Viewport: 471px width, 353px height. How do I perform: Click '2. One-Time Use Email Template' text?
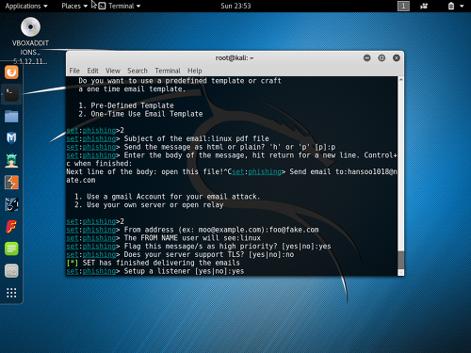point(140,114)
